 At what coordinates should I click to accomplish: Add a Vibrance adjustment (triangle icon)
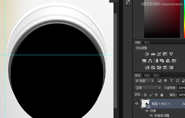click(171, 54)
